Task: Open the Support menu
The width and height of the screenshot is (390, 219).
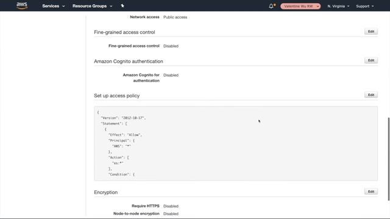Action: coord(364,6)
